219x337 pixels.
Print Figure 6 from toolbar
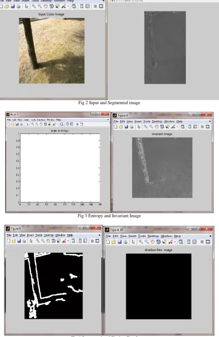pos(132,127)
